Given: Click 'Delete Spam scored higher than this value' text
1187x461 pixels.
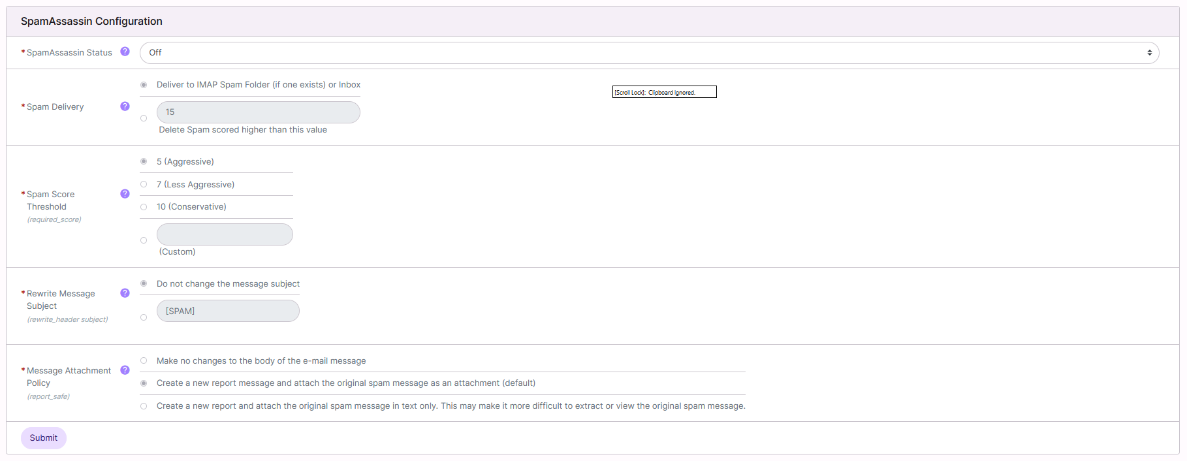Looking at the screenshot, I should pyautogui.click(x=243, y=130).
